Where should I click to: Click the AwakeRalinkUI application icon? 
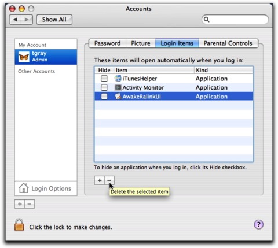118,97
